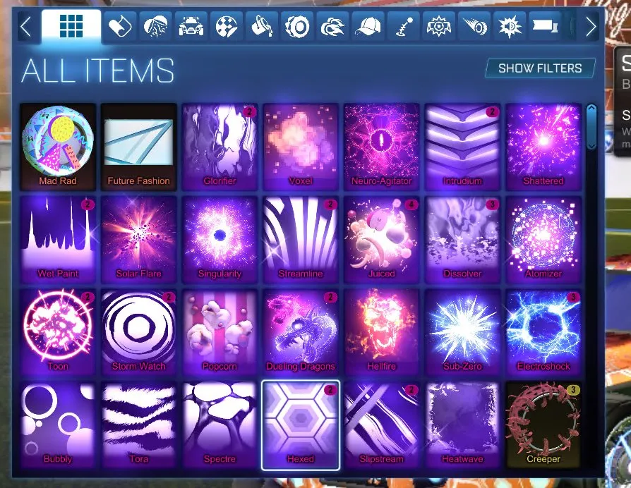631x488 pixels.
Task: Open the car bodies category
Action: coord(191,26)
